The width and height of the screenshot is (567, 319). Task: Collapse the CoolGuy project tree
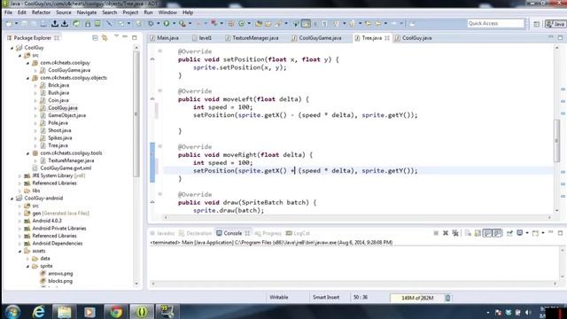[x=12, y=48]
